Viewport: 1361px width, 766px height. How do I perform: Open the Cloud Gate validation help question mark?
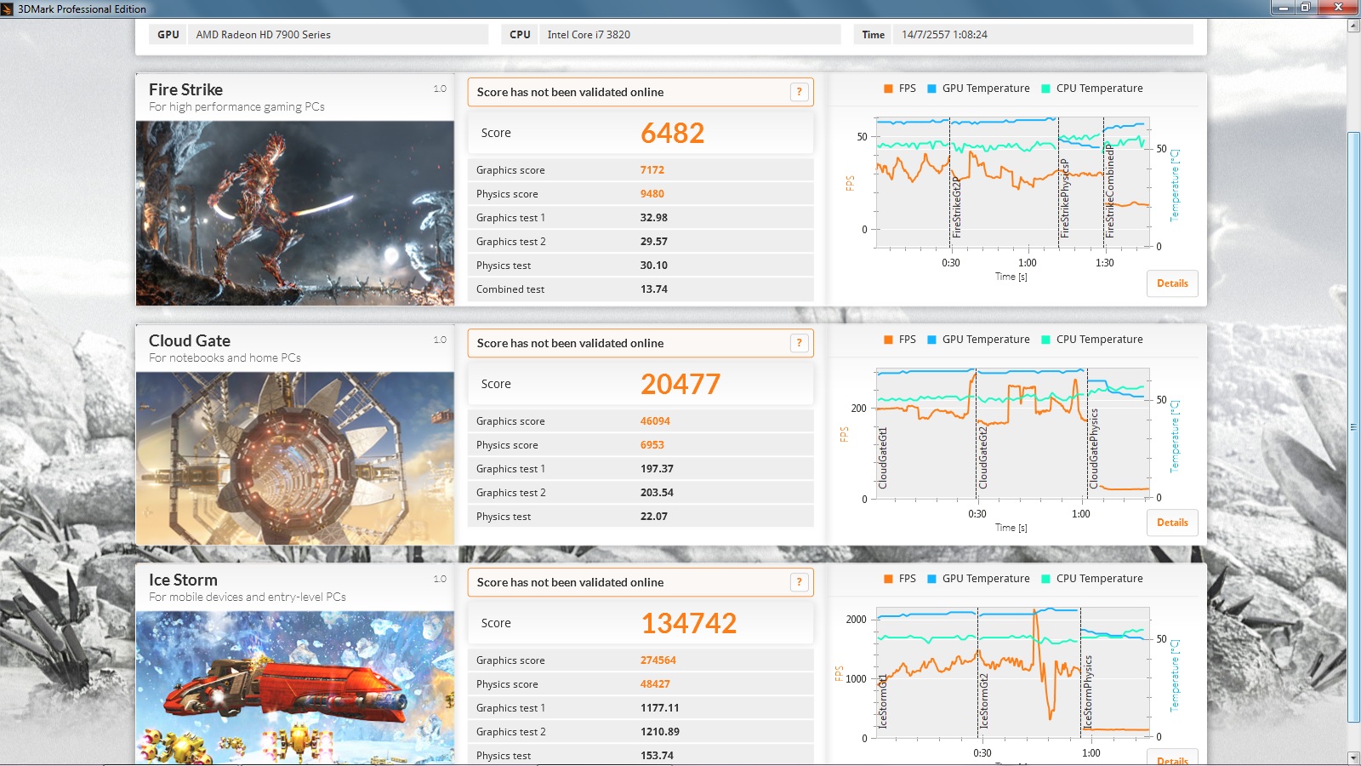point(799,343)
